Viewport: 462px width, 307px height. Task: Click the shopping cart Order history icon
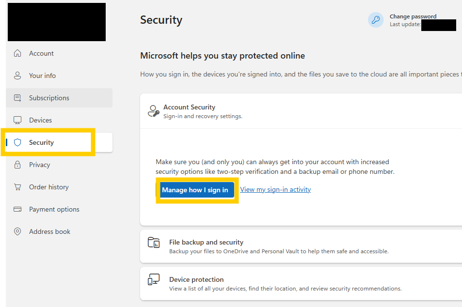(18, 187)
